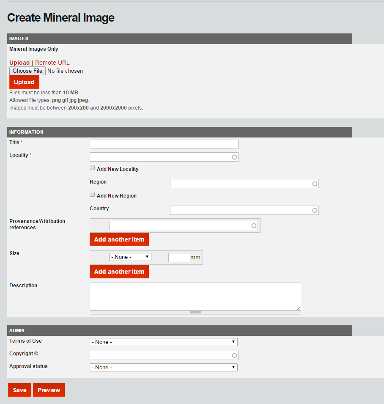Click the Provenance references autocomplete circle icon
This screenshot has width=384, height=404.
pos(254,226)
